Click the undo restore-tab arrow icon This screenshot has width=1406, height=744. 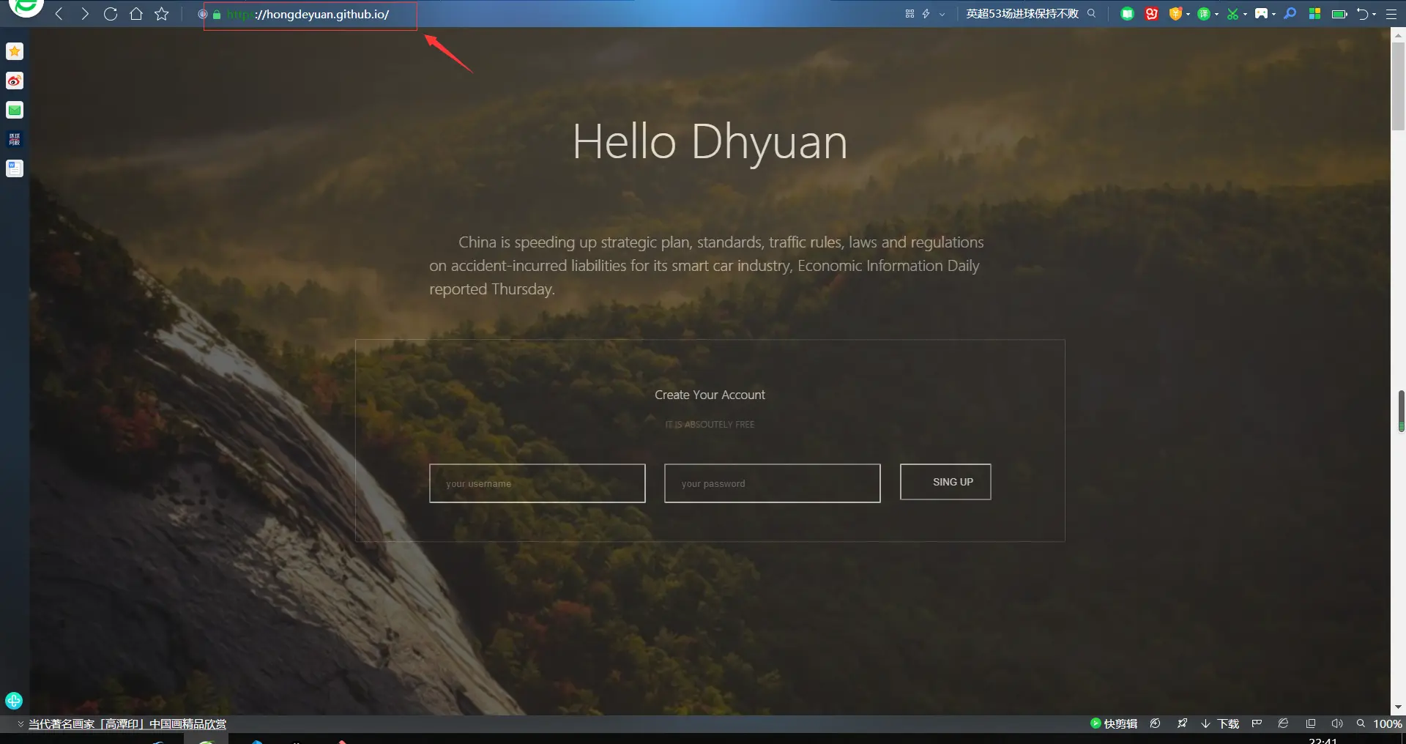coord(1362,14)
